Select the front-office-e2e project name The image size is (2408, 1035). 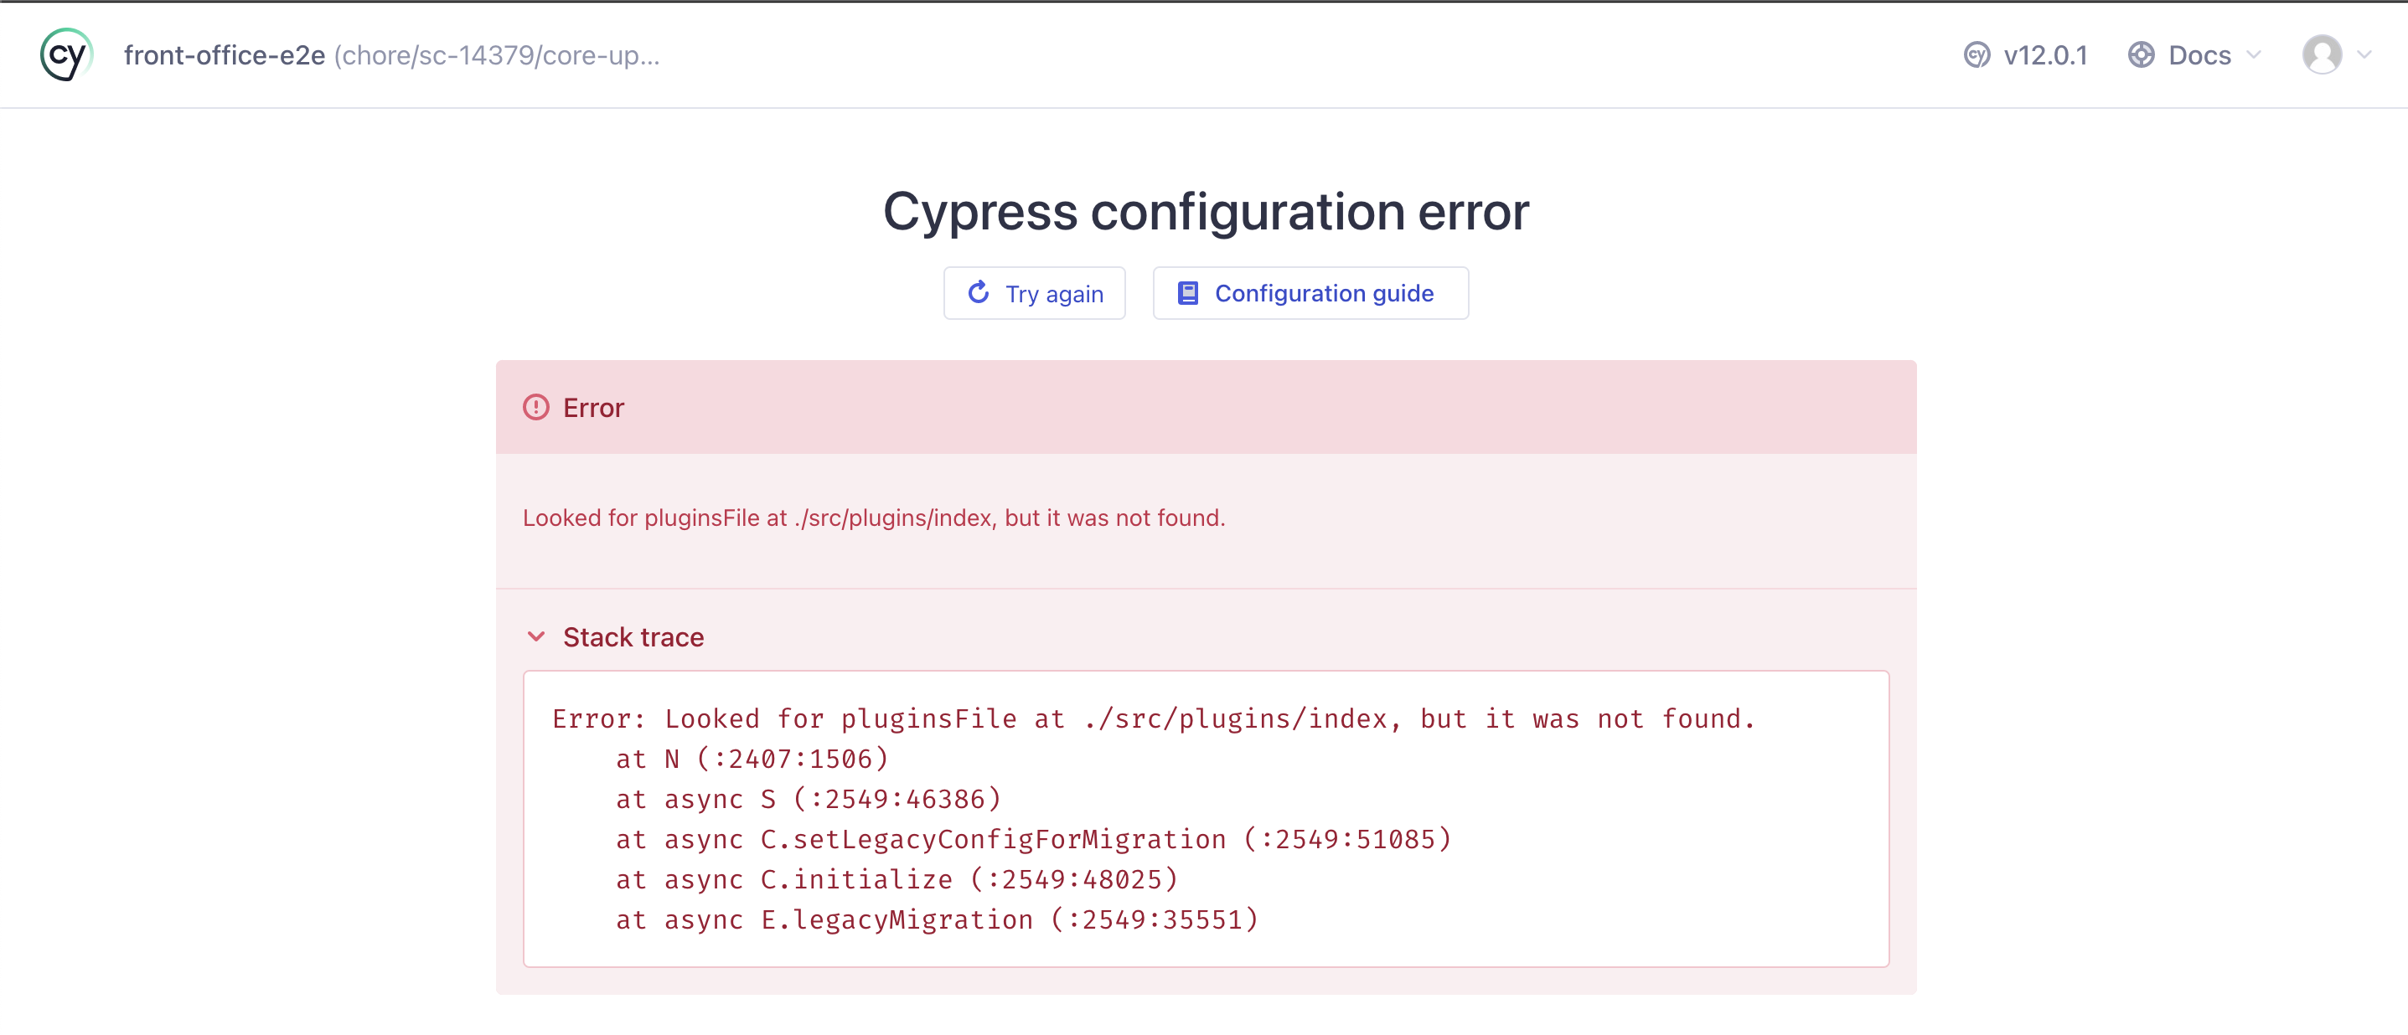[x=225, y=54]
